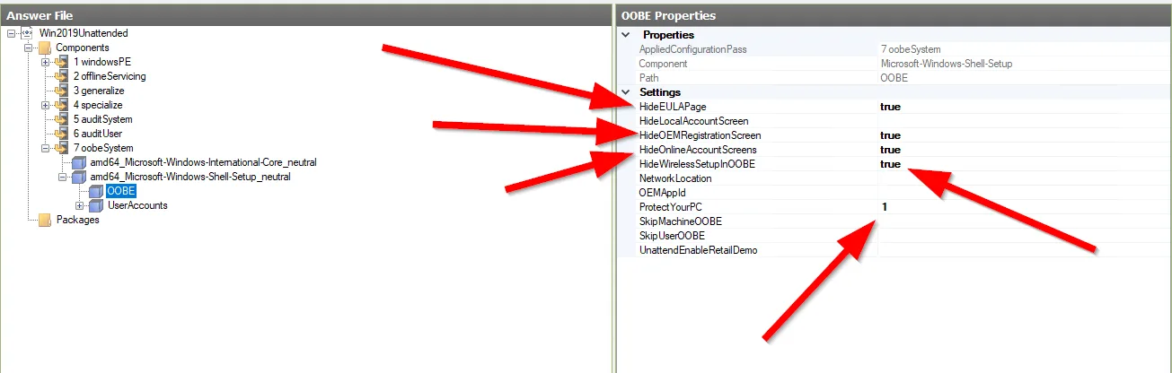The width and height of the screenshot is (1172, 373).
Task: Select the SkipMachineOOBE setting name
Action: (x=681, y=221)
